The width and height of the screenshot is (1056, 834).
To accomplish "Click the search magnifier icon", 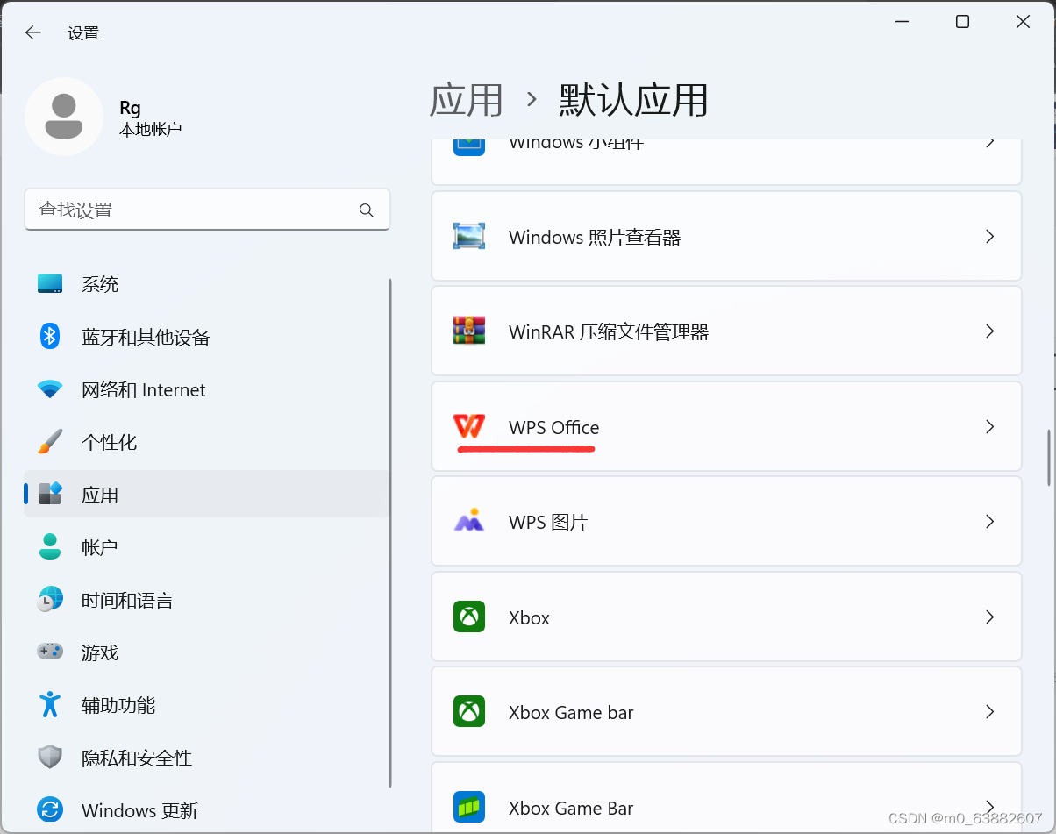I will 367,210.
